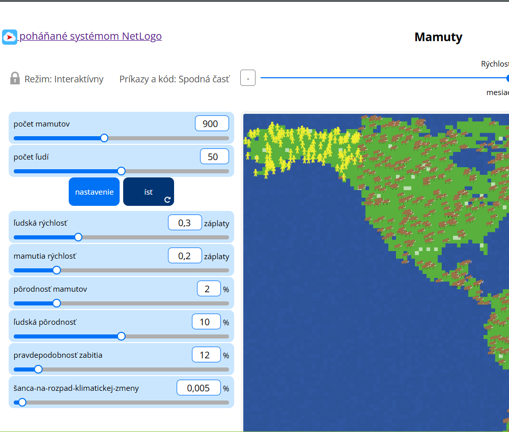Screen dimensions: 509x432
Task: Edit the mamutia rýchlosť value 0,2
Action: (x=185, y=256)
